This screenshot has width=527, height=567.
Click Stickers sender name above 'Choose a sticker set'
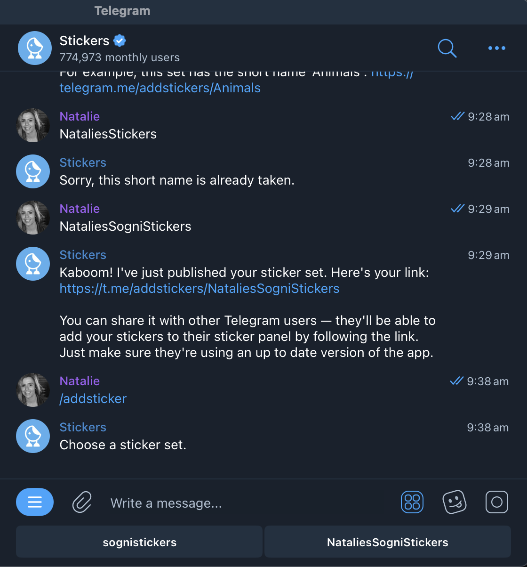[x=83, y=427]
